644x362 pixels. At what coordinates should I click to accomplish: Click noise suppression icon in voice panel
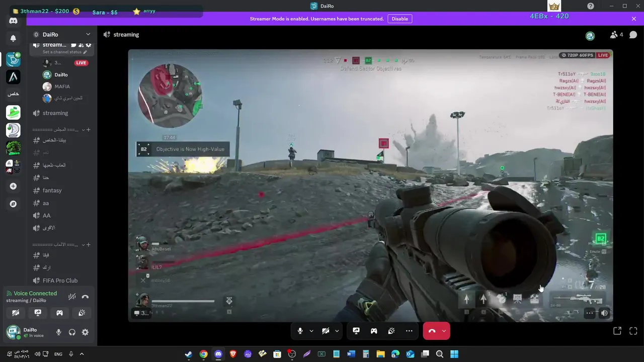coord(72,297)
